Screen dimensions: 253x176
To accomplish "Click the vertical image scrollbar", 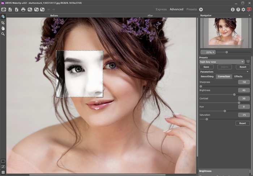I will 197,87.
